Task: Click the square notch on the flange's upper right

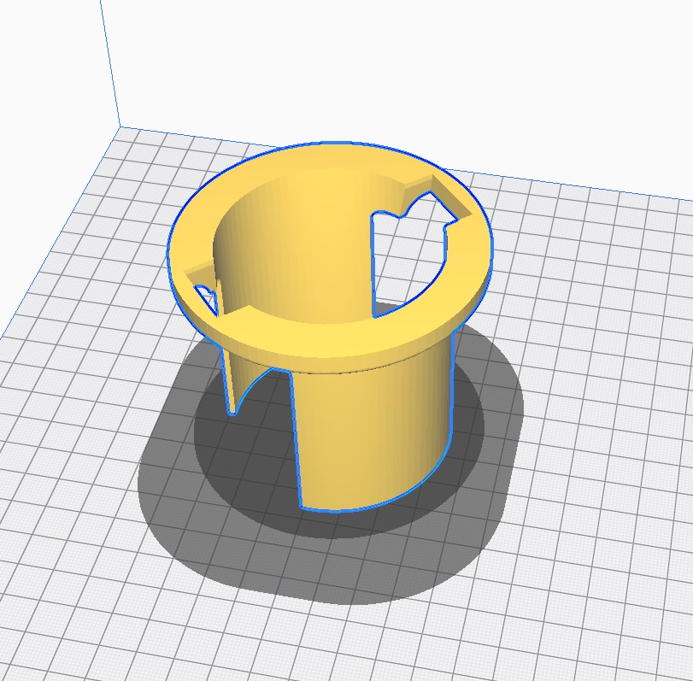Action: pos(436,192)
